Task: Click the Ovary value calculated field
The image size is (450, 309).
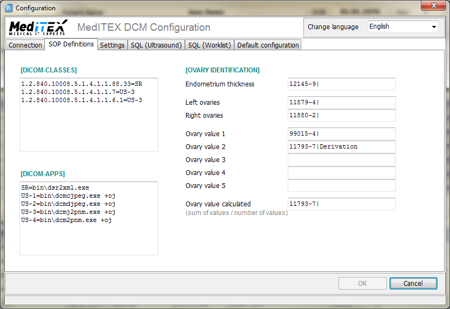Action: click(341, 204)
